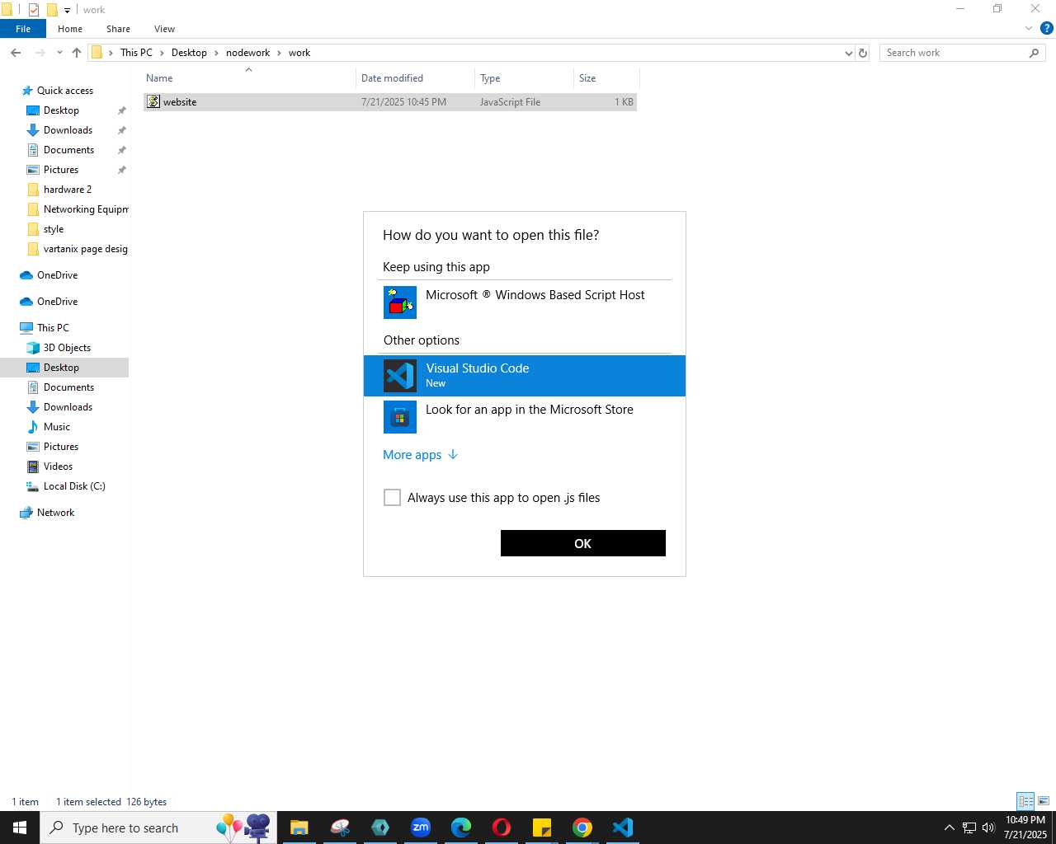Screen dimensions: 1056x844
Task: Click 'nodework' in the address breadcrumb
Action: pos(247,53)
